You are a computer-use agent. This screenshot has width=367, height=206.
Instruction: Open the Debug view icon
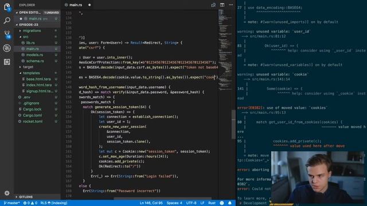tap(7, 48)
